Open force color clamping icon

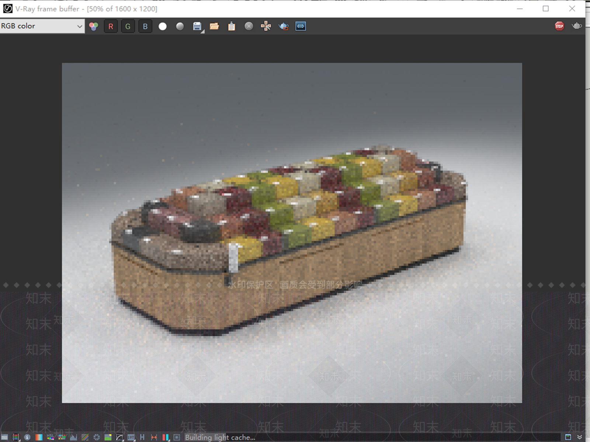point(16,437)
